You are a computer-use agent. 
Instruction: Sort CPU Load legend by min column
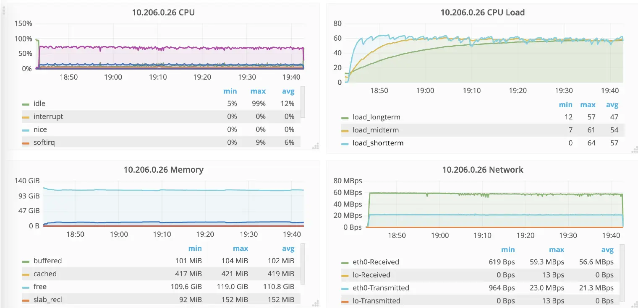pos(566,105)
